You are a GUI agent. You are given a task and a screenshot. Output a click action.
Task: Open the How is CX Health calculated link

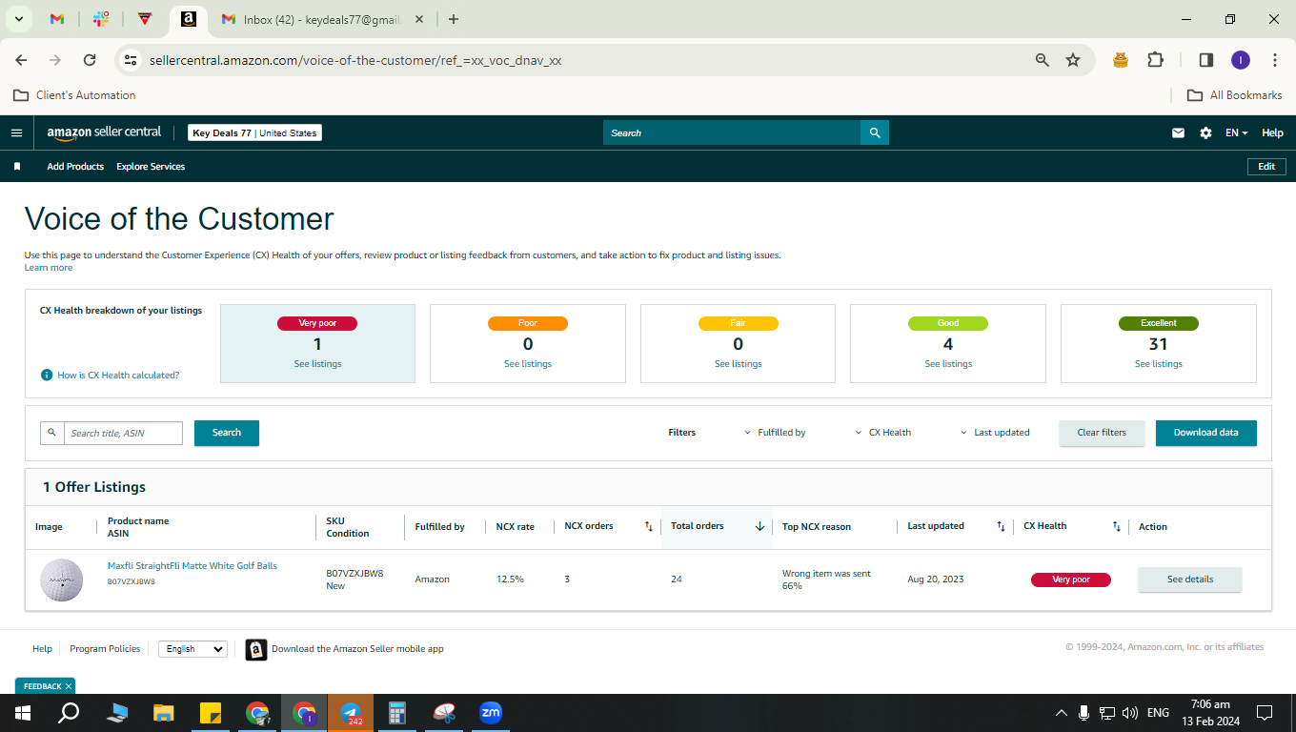click(x=118, y=376)
